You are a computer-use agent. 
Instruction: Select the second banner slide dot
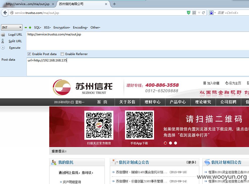(170, 143)
